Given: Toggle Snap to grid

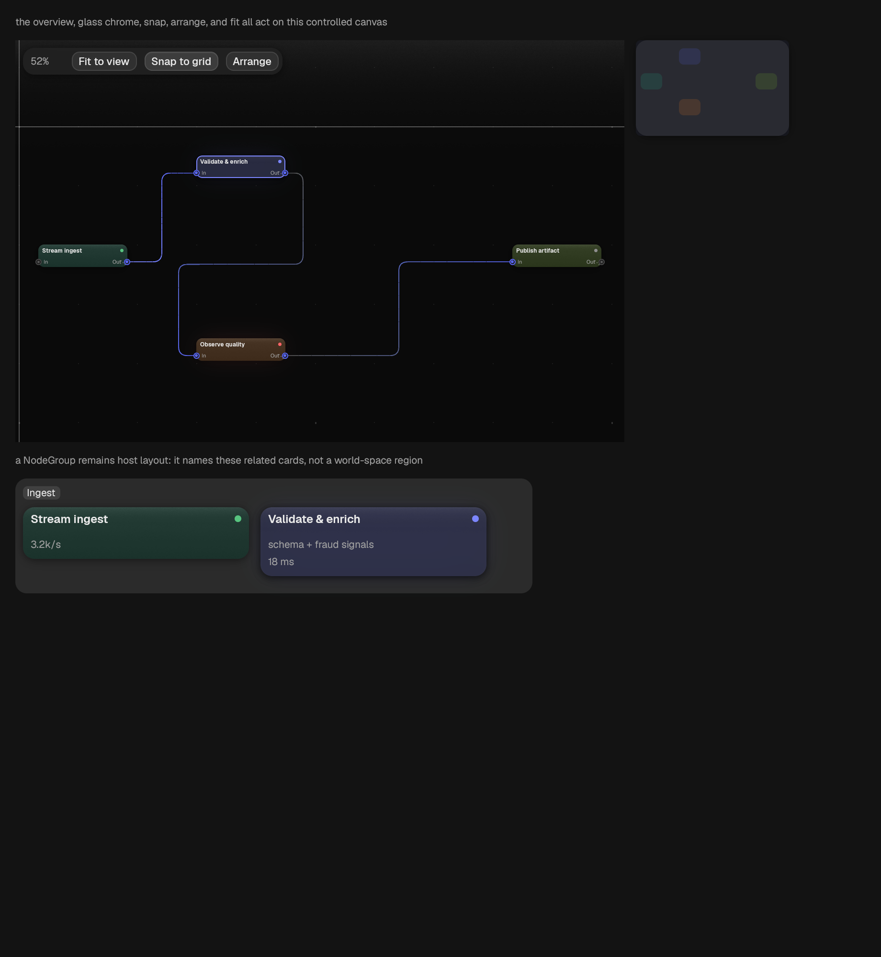Looking at the screenshot, I should [x=181, y=61].
